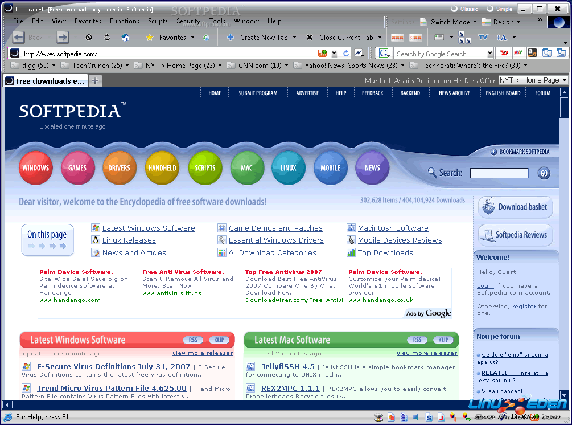Click the Latest Windows Software link
Viewport: 572px width, 425px height.
click(x=149, y=228)
